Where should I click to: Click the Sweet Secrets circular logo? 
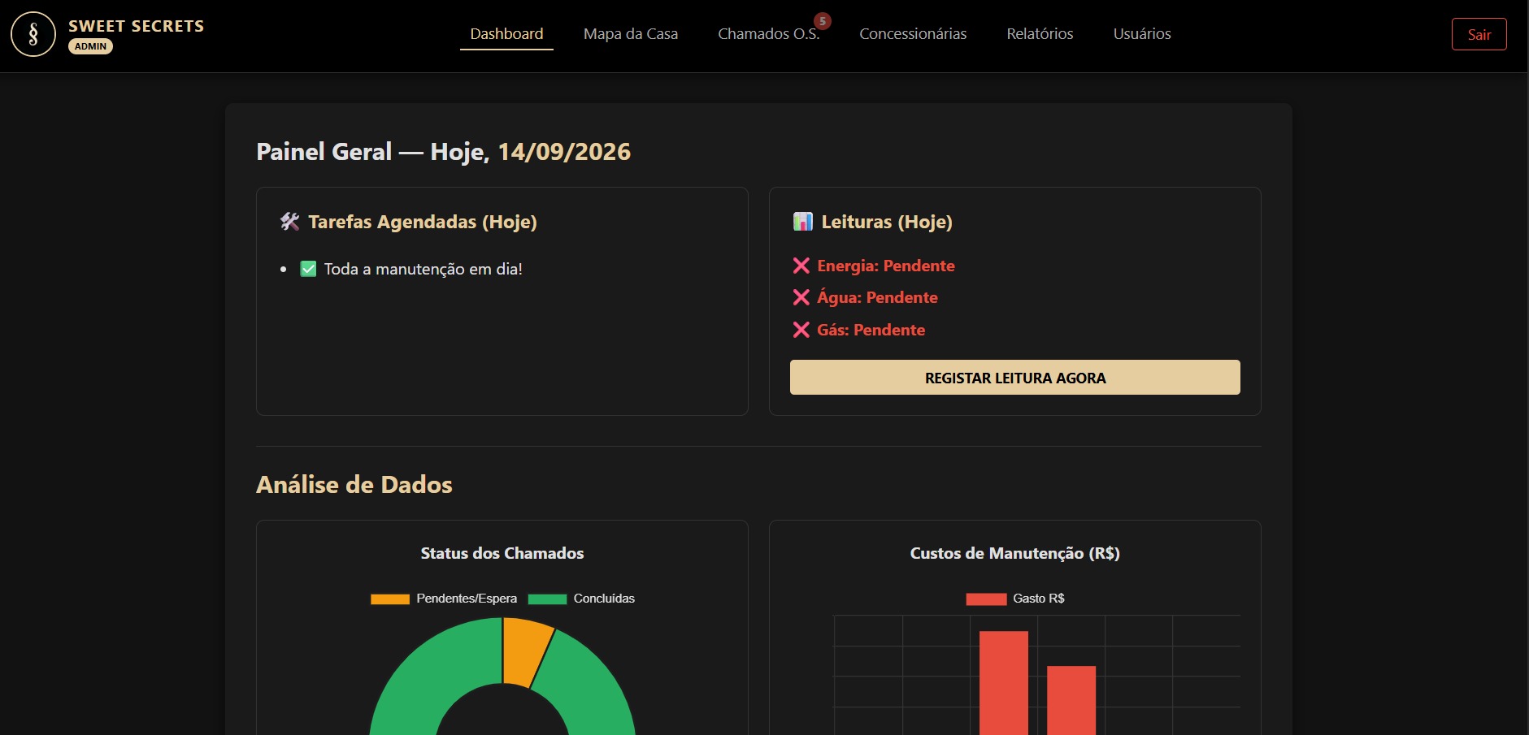(x=33, y=34)
